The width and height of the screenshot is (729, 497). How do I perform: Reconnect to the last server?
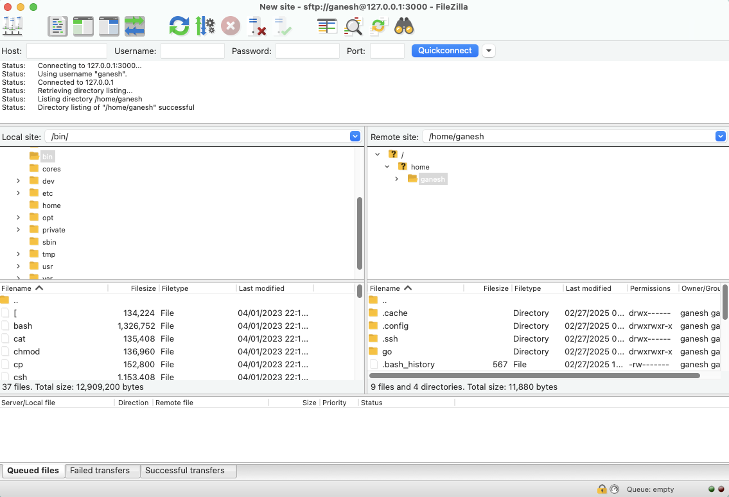[282, 26]
